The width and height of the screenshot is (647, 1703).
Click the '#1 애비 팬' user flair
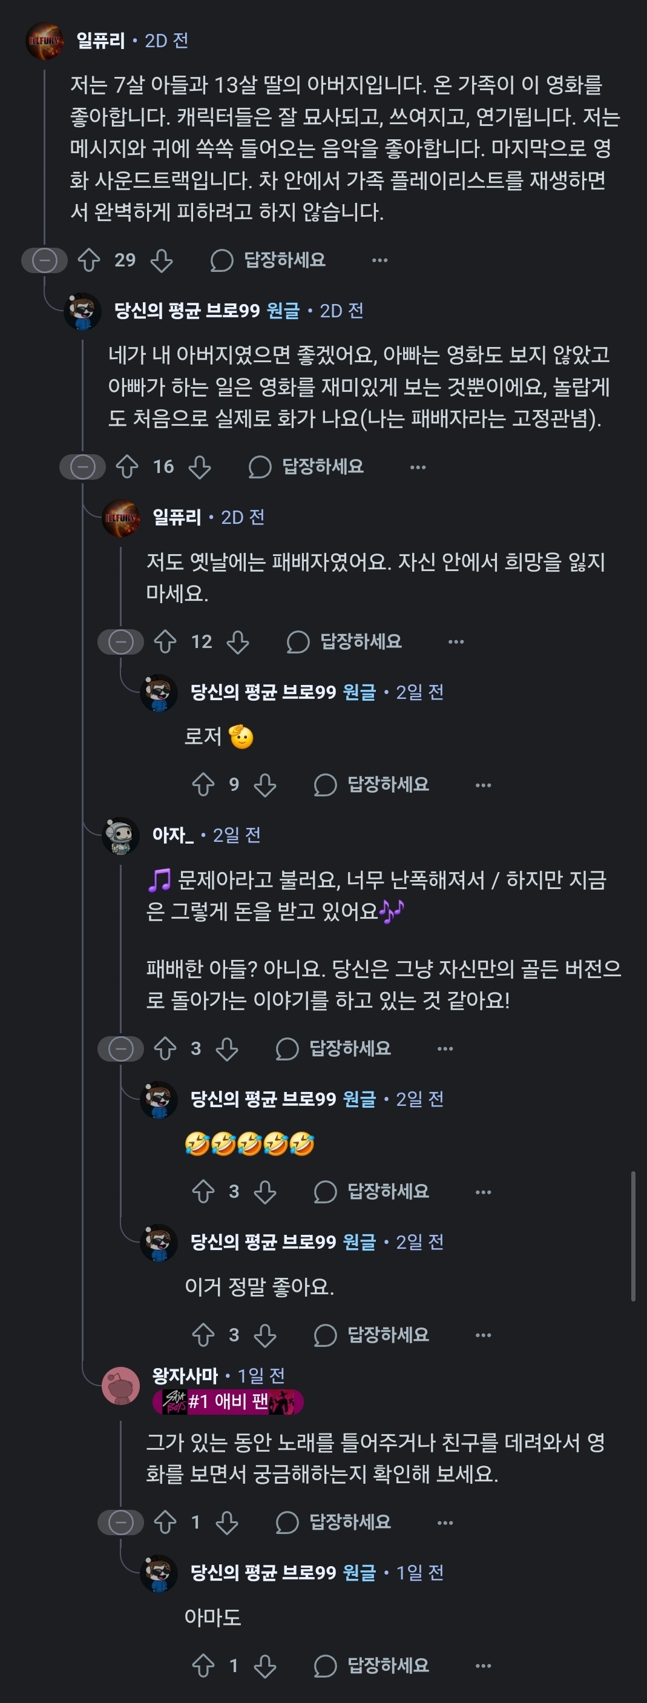click(228, 1401)
